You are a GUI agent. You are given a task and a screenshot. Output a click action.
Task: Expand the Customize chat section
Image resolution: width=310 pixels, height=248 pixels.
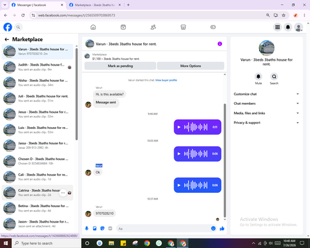pyautogui.click(x=267, y=94)
